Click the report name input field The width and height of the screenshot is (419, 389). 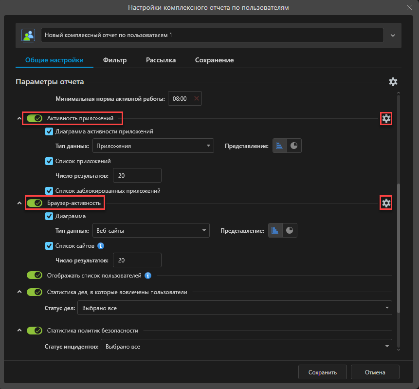click(212, 36)
